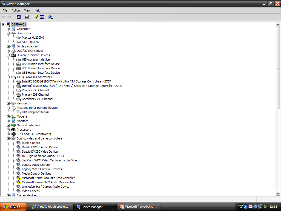Click the system tray clock 12:38
The height and width of the screenshot is (211, 281).
tap(273, 207)
